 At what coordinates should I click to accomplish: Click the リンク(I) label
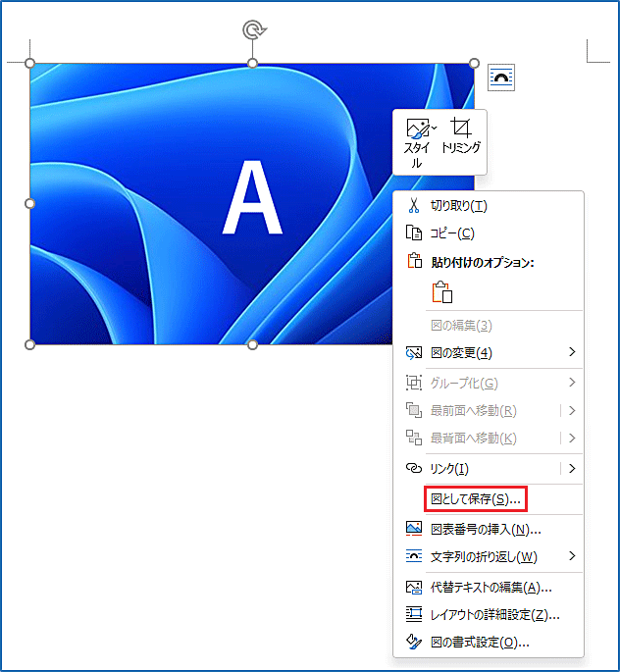(449, 468)
